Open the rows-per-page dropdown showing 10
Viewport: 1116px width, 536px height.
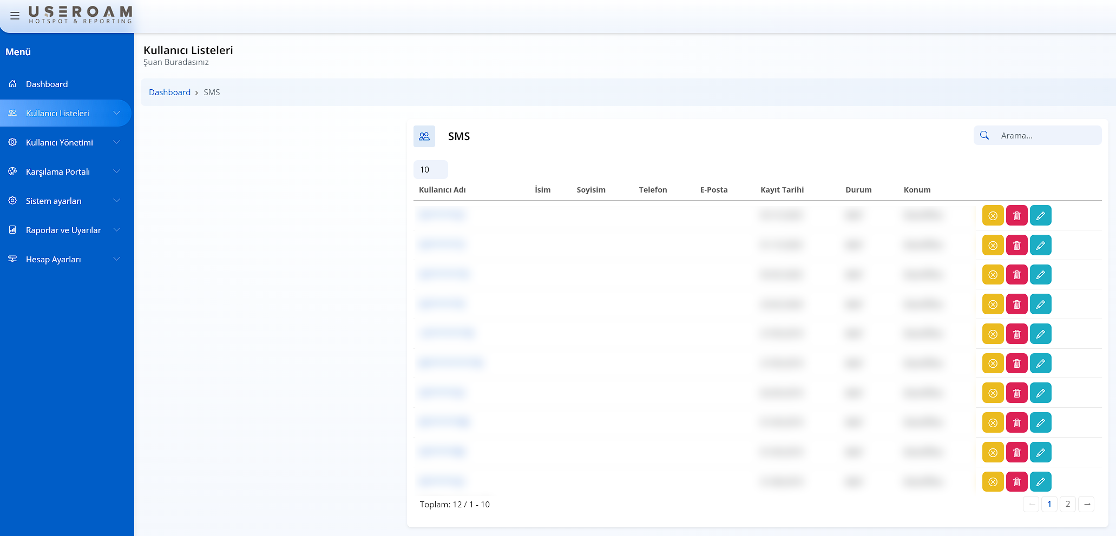click(430, 170)
